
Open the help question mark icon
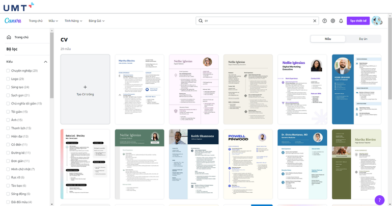coord(325,21)
